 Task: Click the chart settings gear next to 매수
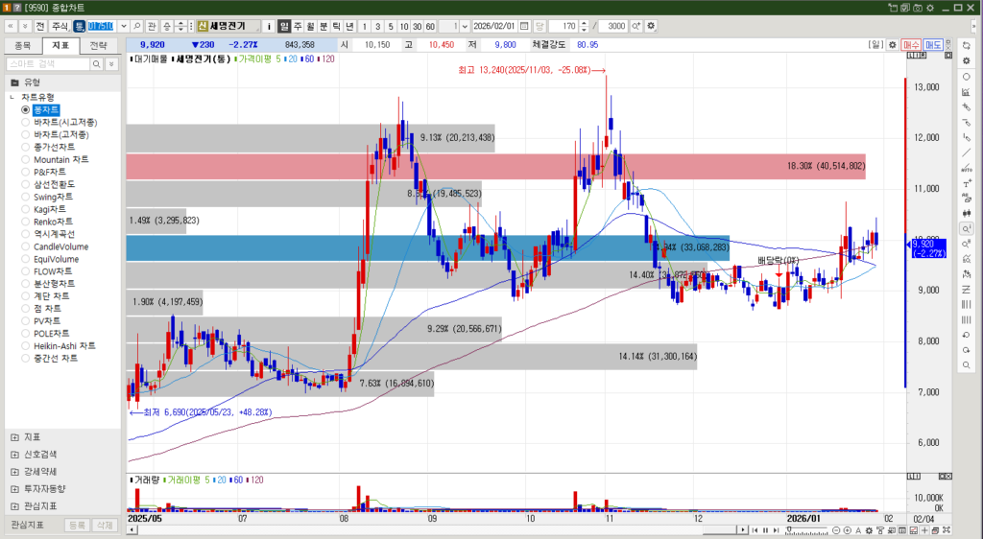click(x=892, y=44)
